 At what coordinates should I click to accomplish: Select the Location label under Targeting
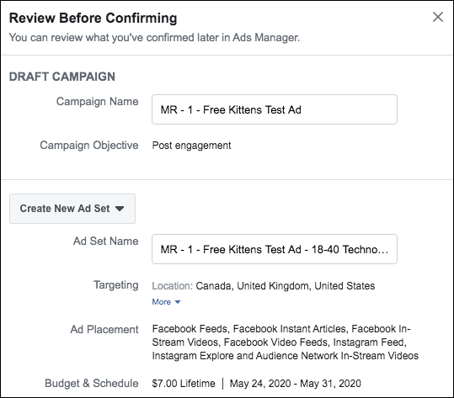point(173,286)
